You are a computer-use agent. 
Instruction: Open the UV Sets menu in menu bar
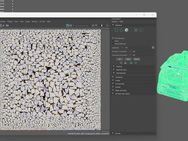coord(42,22)
